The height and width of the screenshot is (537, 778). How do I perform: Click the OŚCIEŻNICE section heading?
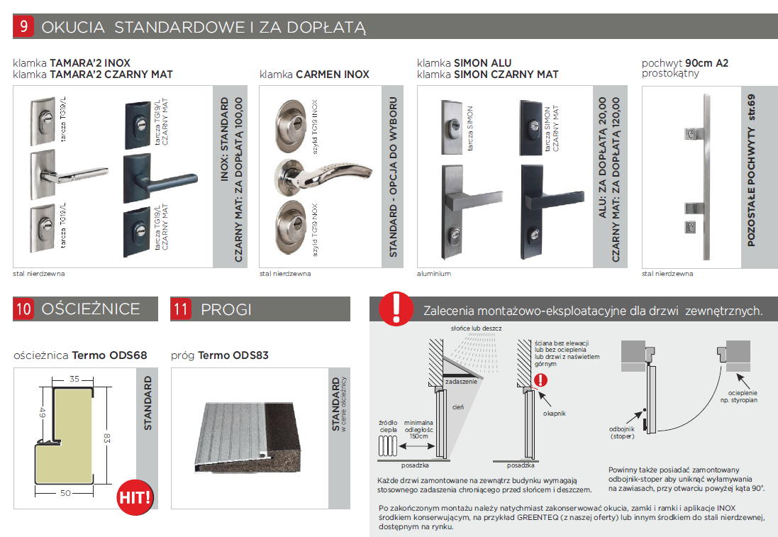90,309
